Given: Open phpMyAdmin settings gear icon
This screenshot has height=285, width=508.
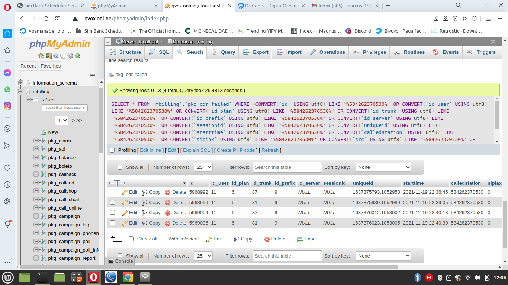Looking at the screenshot, I should [70, 56].
